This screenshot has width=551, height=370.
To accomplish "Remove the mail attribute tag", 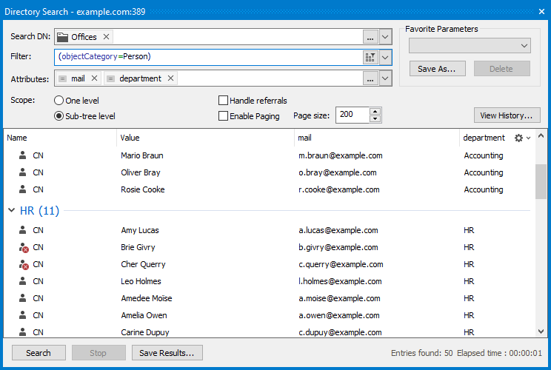I will pos(94,78).
